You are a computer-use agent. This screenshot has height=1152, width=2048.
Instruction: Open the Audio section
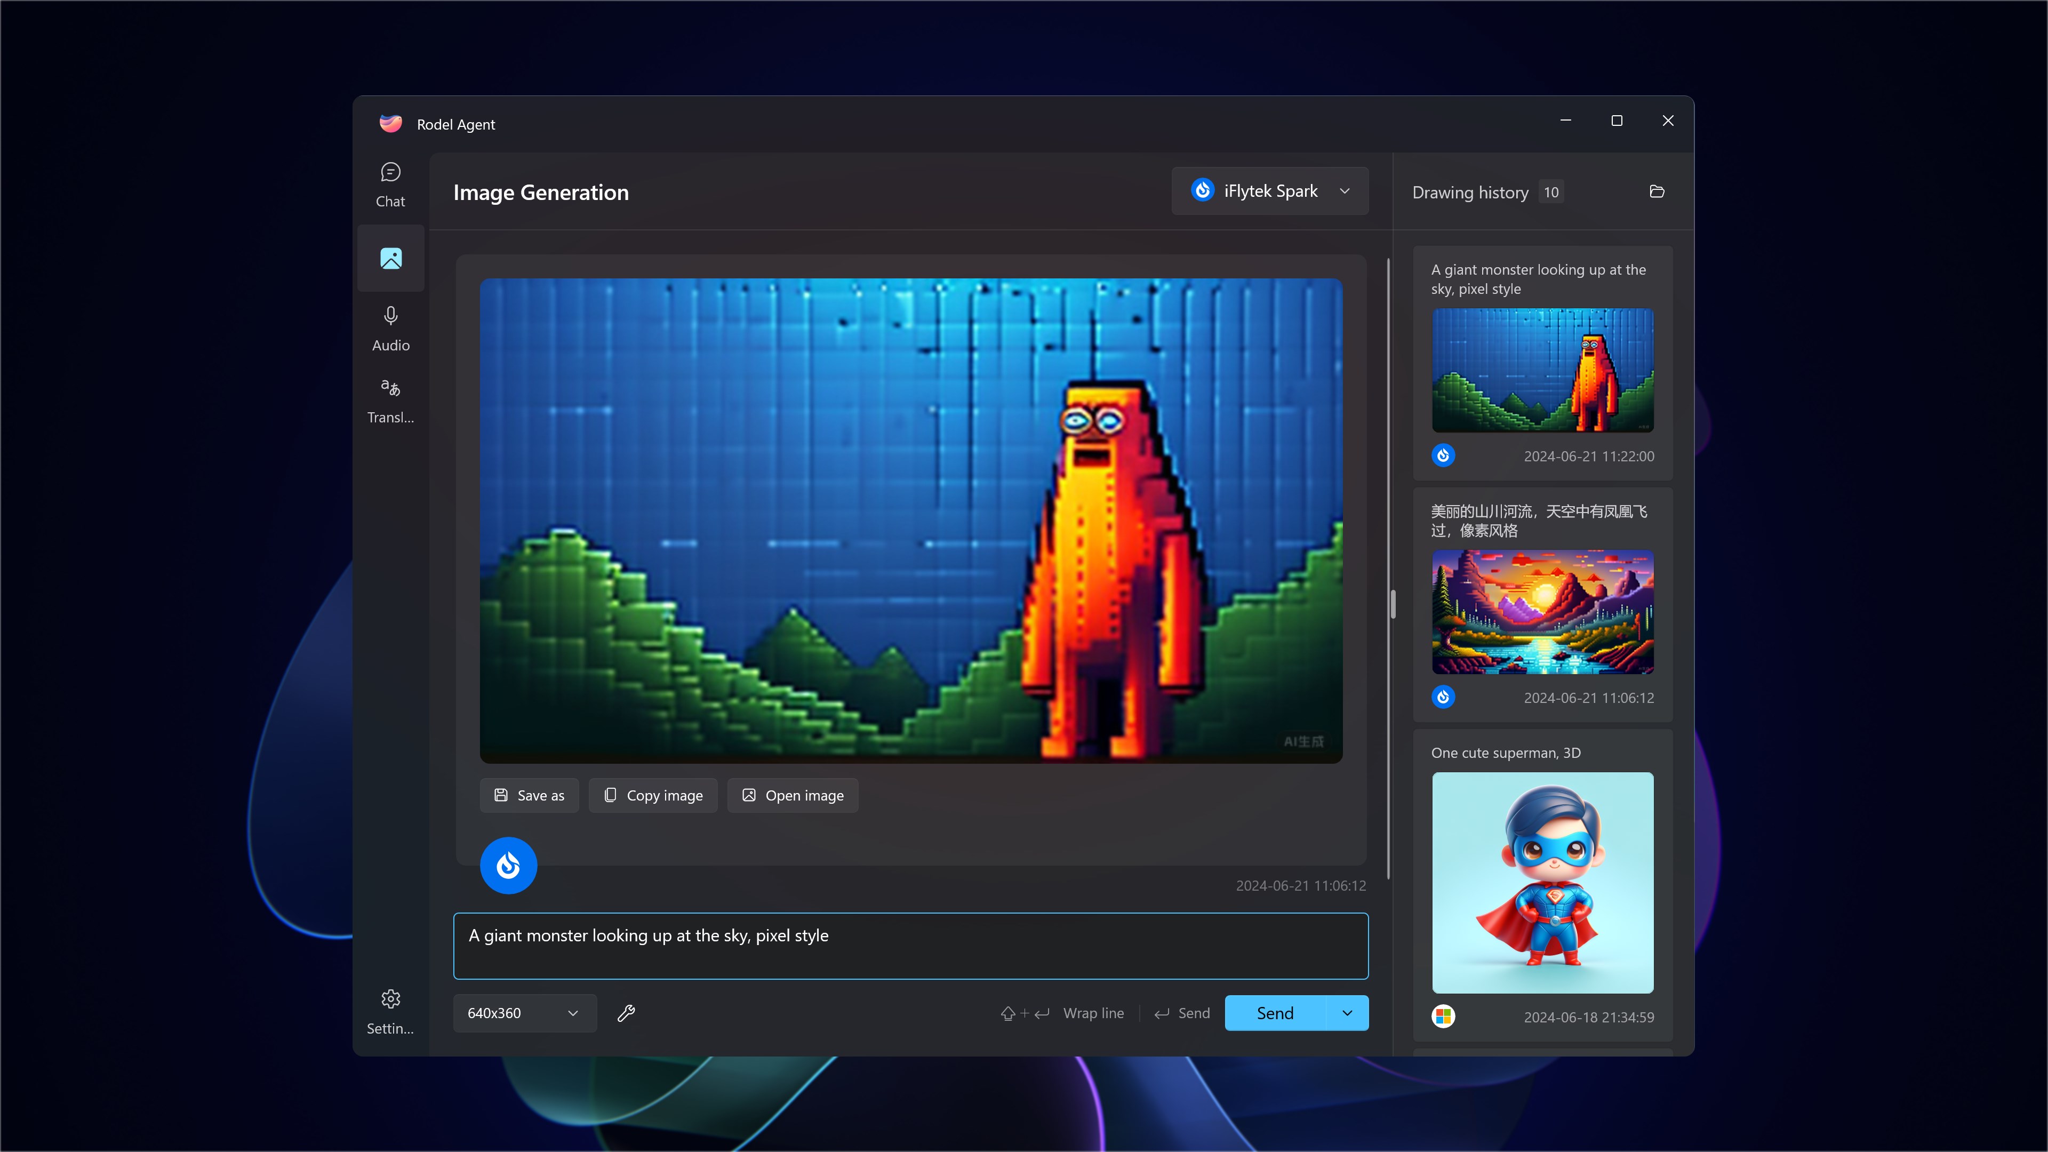390,329
